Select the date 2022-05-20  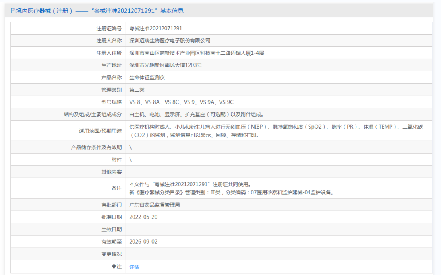[x=143, y=217]
